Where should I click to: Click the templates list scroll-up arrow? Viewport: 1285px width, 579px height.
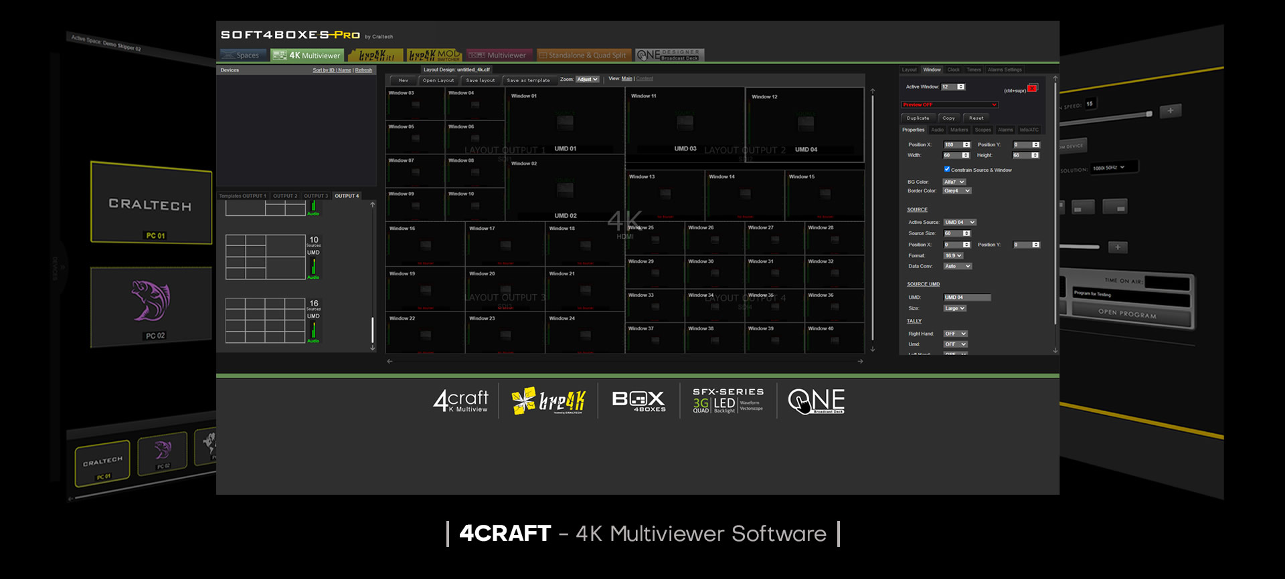point(373,205)
